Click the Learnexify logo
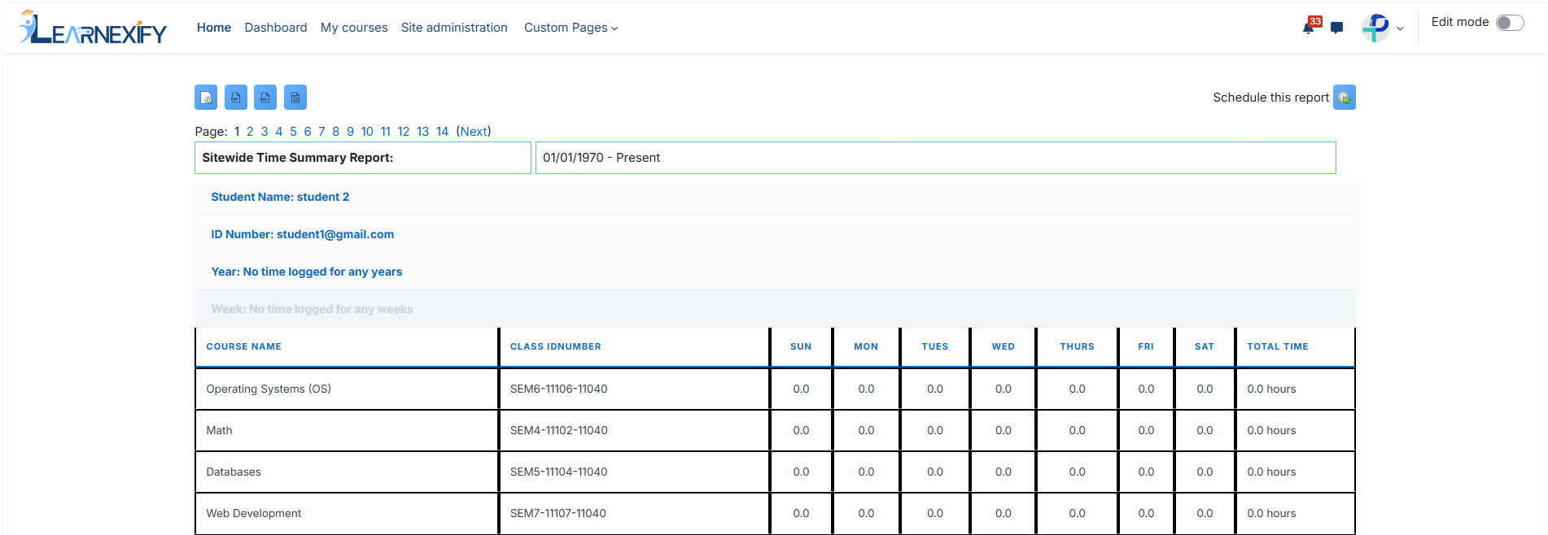Screen dimensions: 1548x535 point(93,28)
